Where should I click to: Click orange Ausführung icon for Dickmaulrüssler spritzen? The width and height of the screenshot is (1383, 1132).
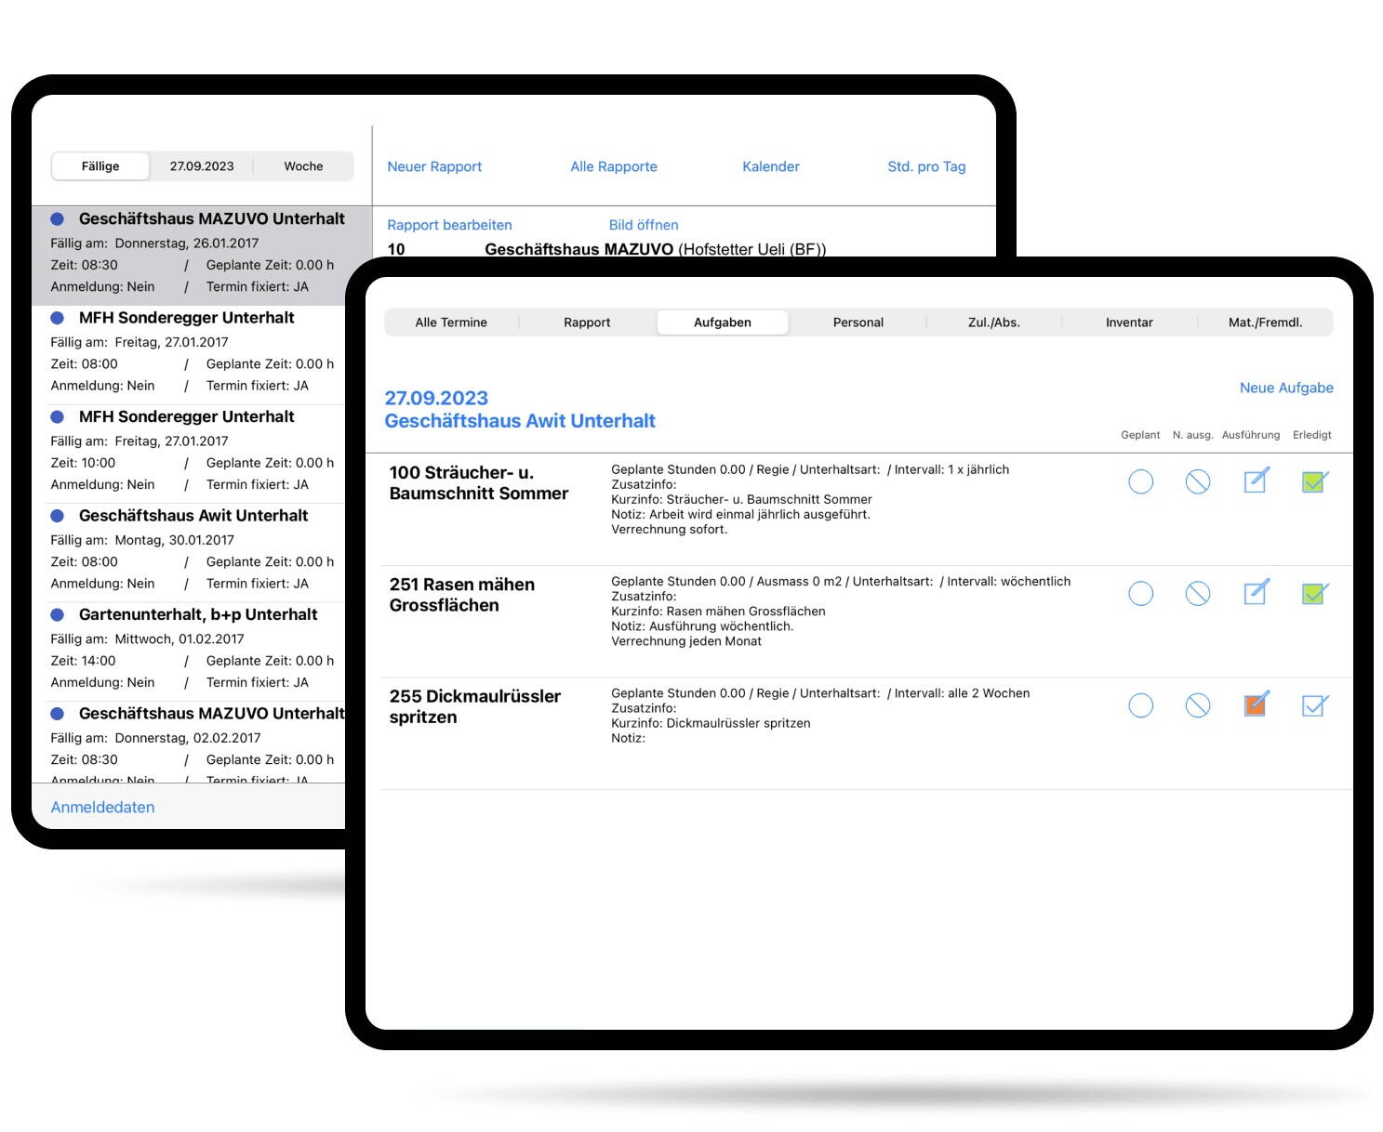pos(1256,704)
